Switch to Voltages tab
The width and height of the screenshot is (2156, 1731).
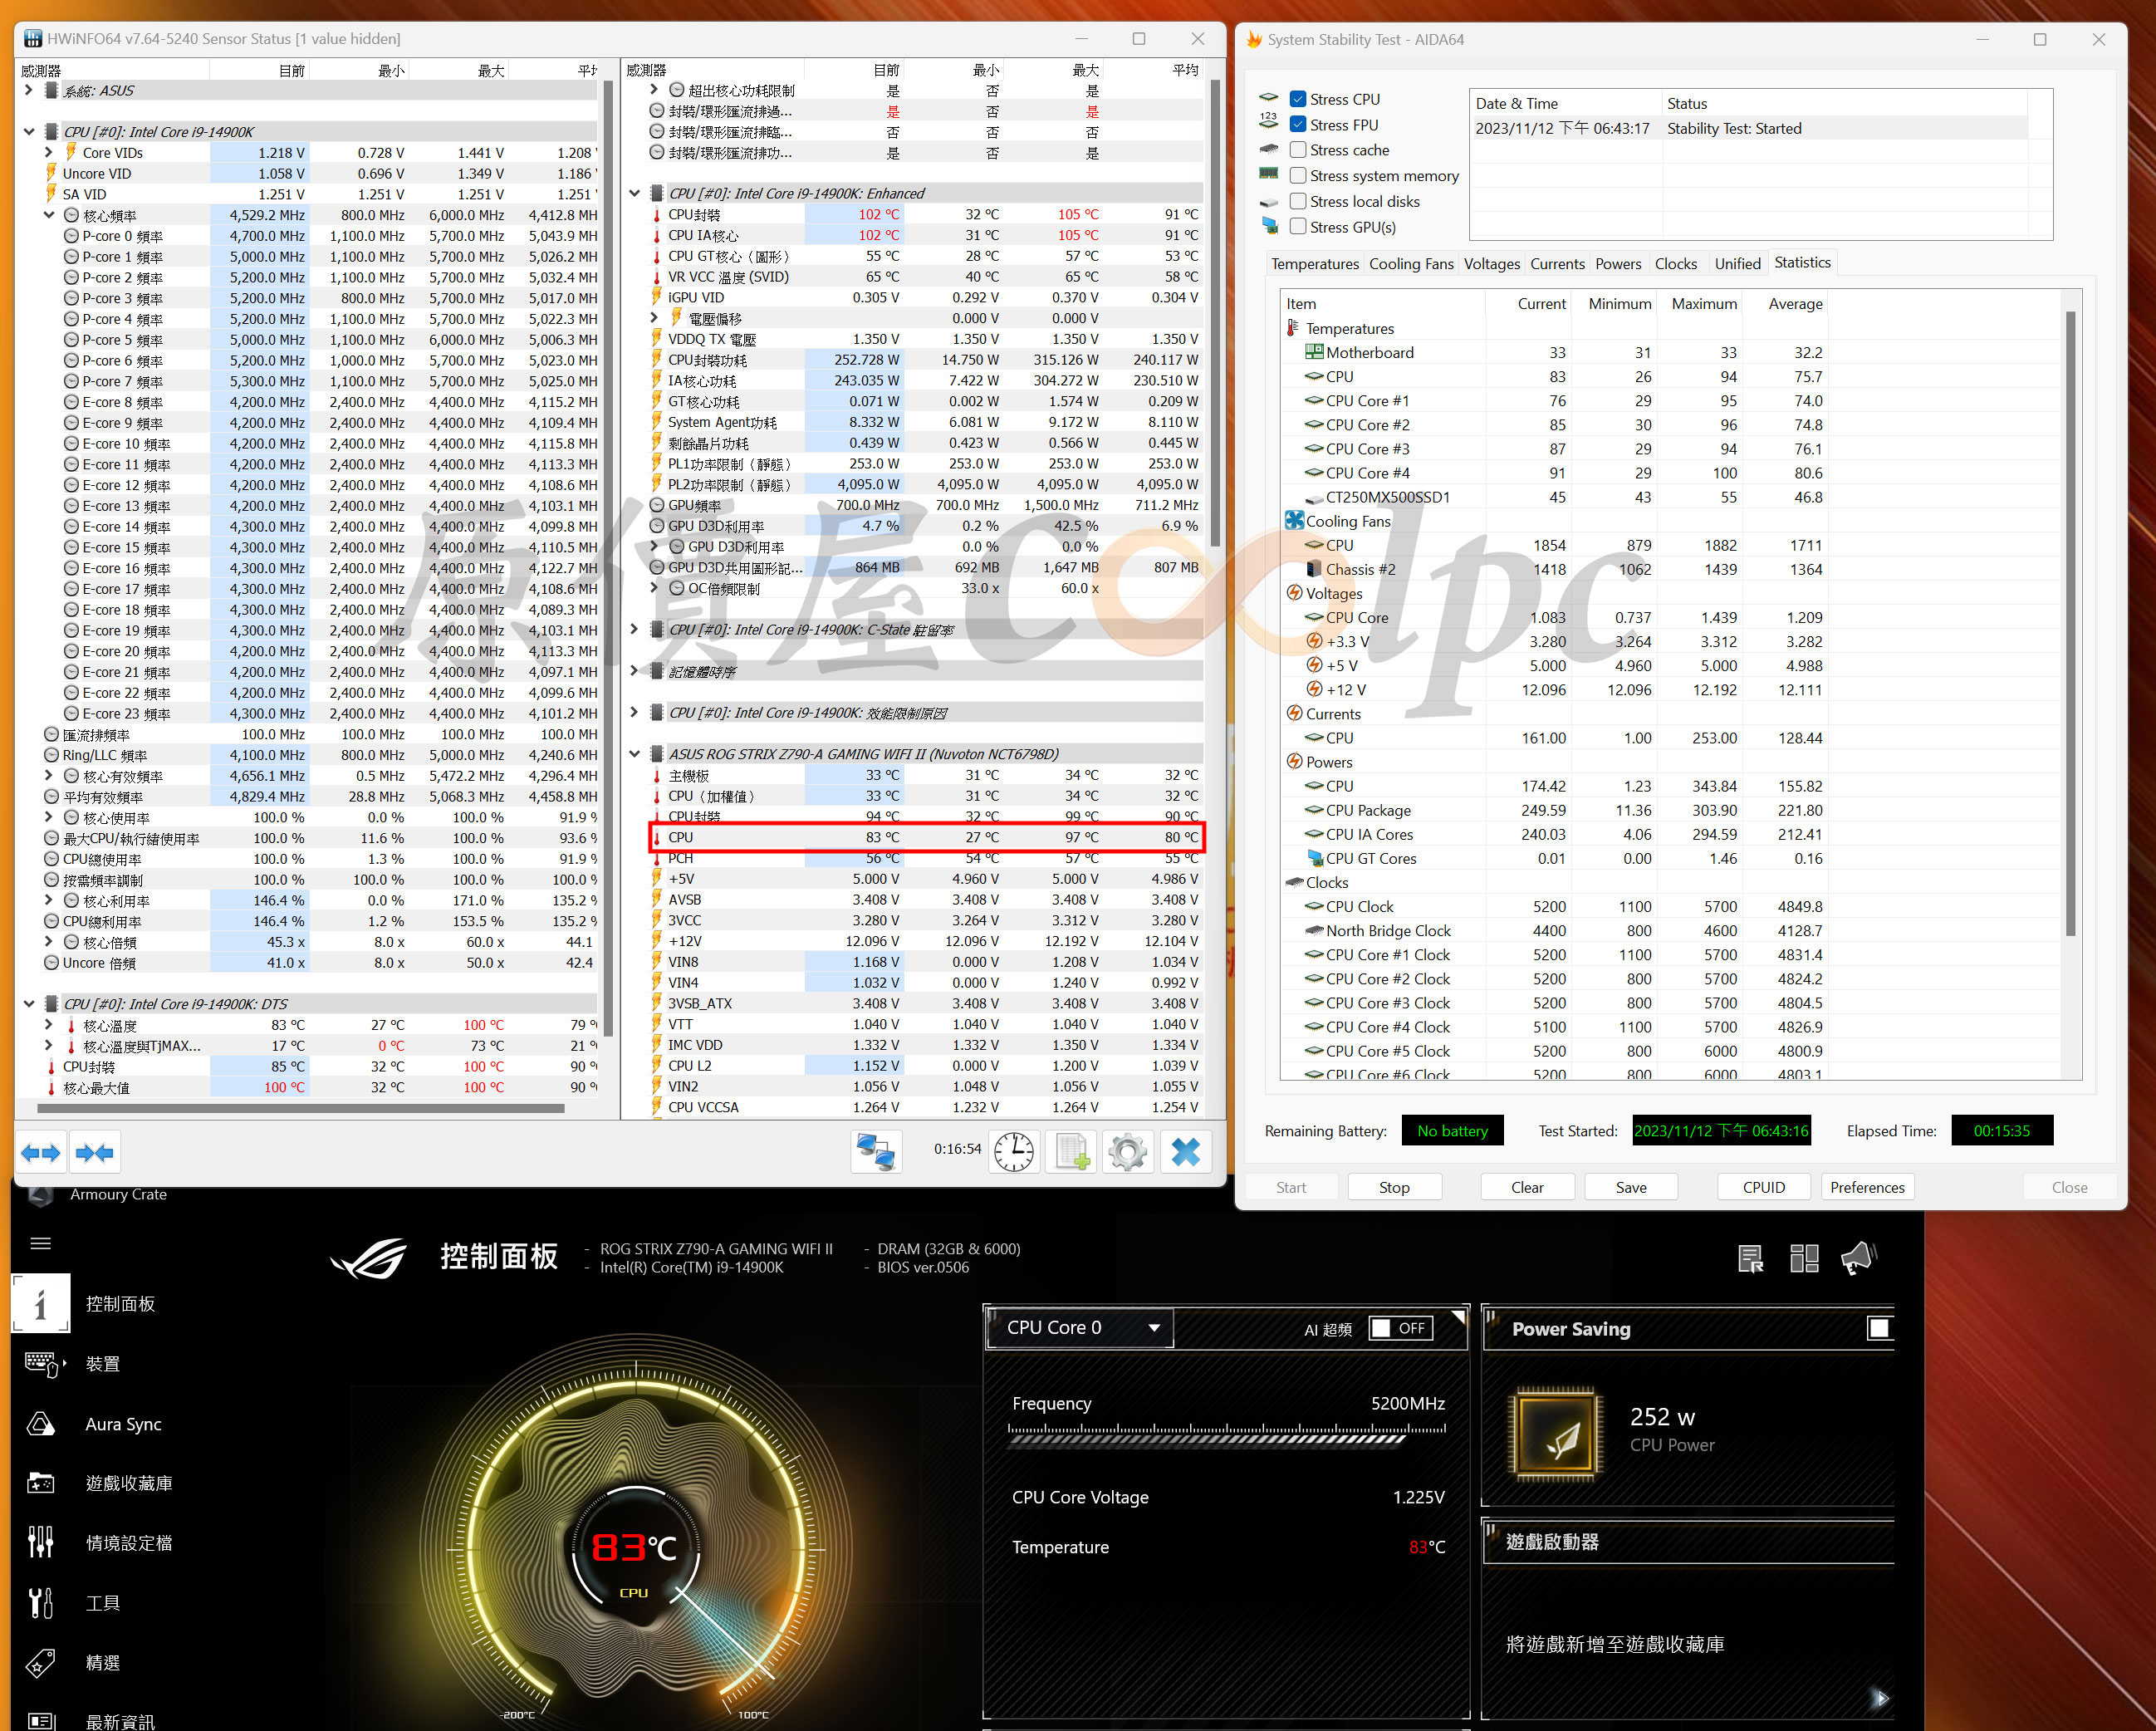tap(1491, 264)
